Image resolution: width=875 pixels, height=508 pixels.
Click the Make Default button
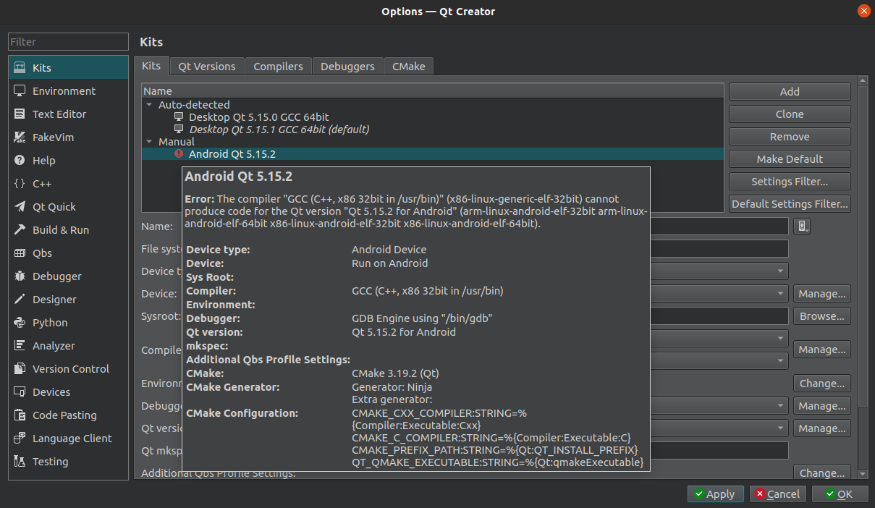point(790,159)
